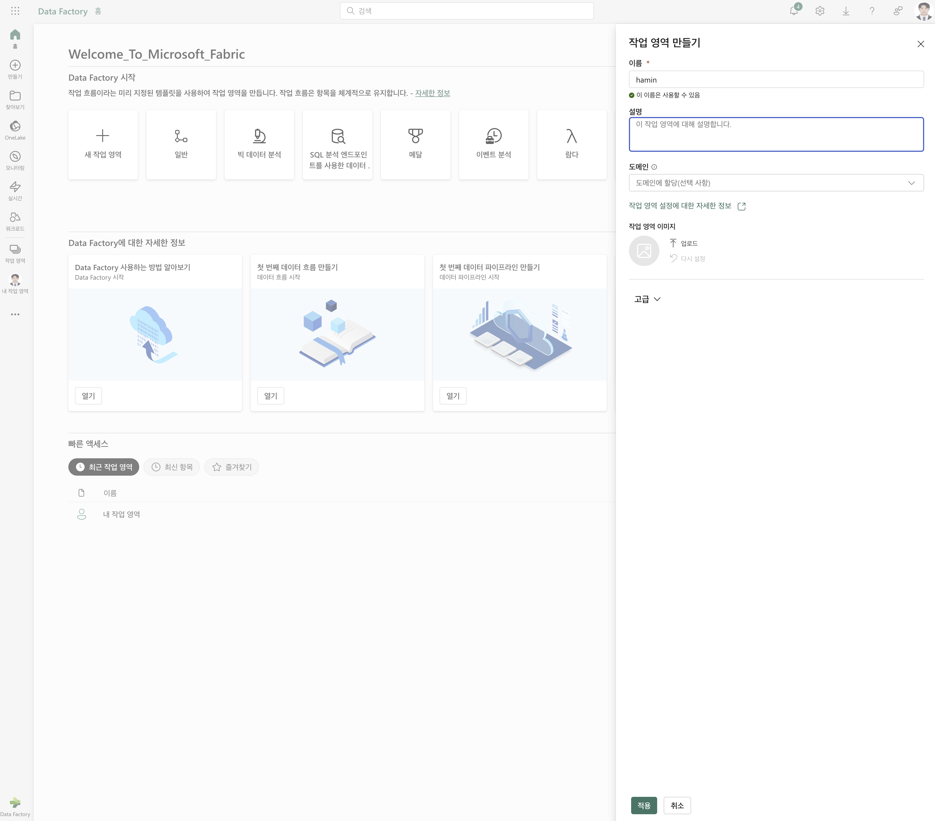
Task: Select the 빅 데이터 분석 card
Action: tap(259, 145)
